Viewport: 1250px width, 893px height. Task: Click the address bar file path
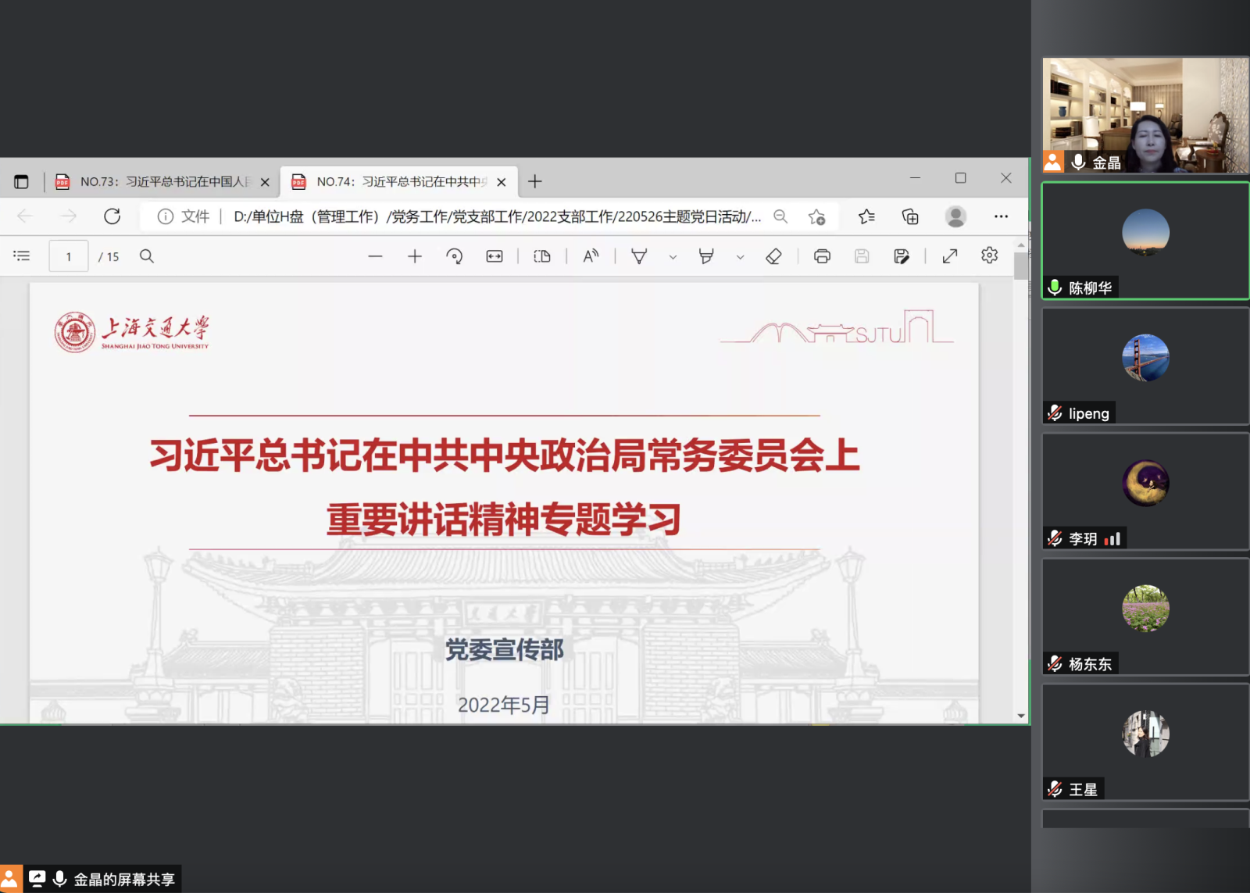498,216
